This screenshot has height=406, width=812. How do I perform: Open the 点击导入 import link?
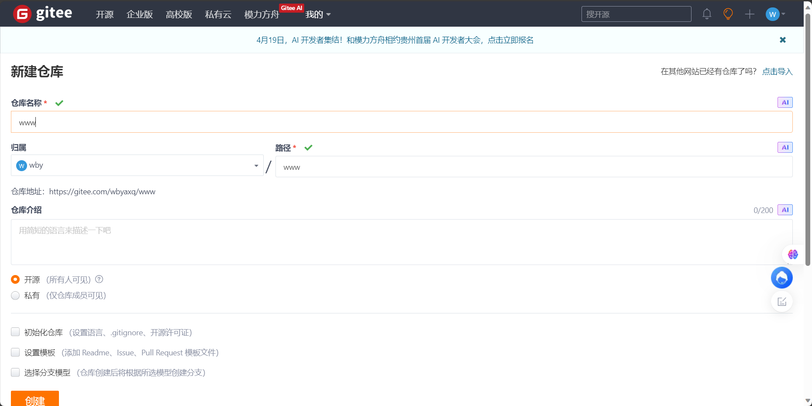(777, 71)
